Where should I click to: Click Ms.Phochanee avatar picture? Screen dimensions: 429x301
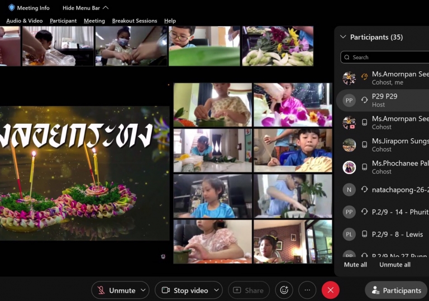[349, 167]
